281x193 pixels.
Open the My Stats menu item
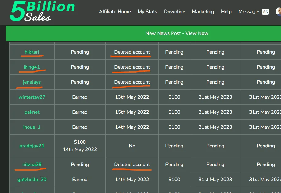(147, 12)
